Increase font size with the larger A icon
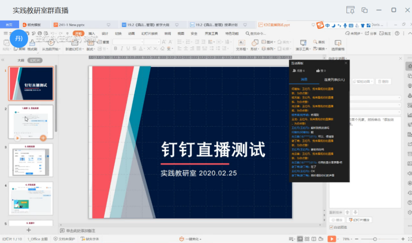The width and height of the screenshot is (412, 243). [164, 42]
